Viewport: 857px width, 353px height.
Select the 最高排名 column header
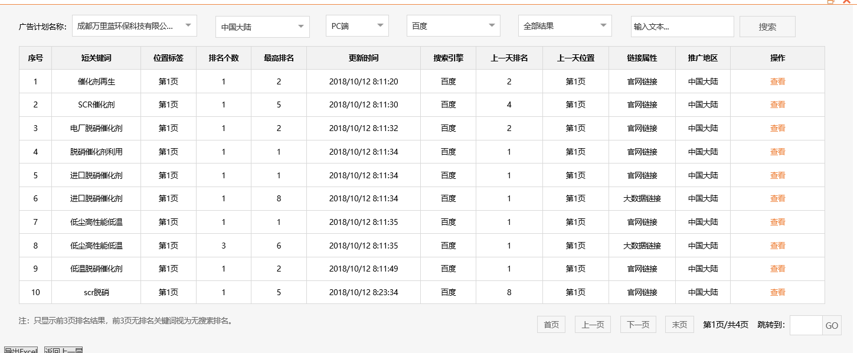coord(279,57)
